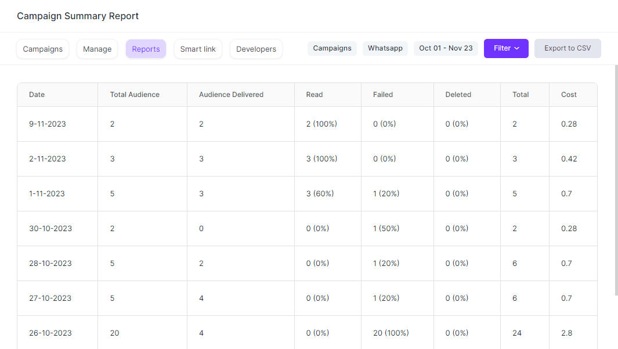Select the Reports tab
This screenshot has width=618, height=349.
[146, 49]
